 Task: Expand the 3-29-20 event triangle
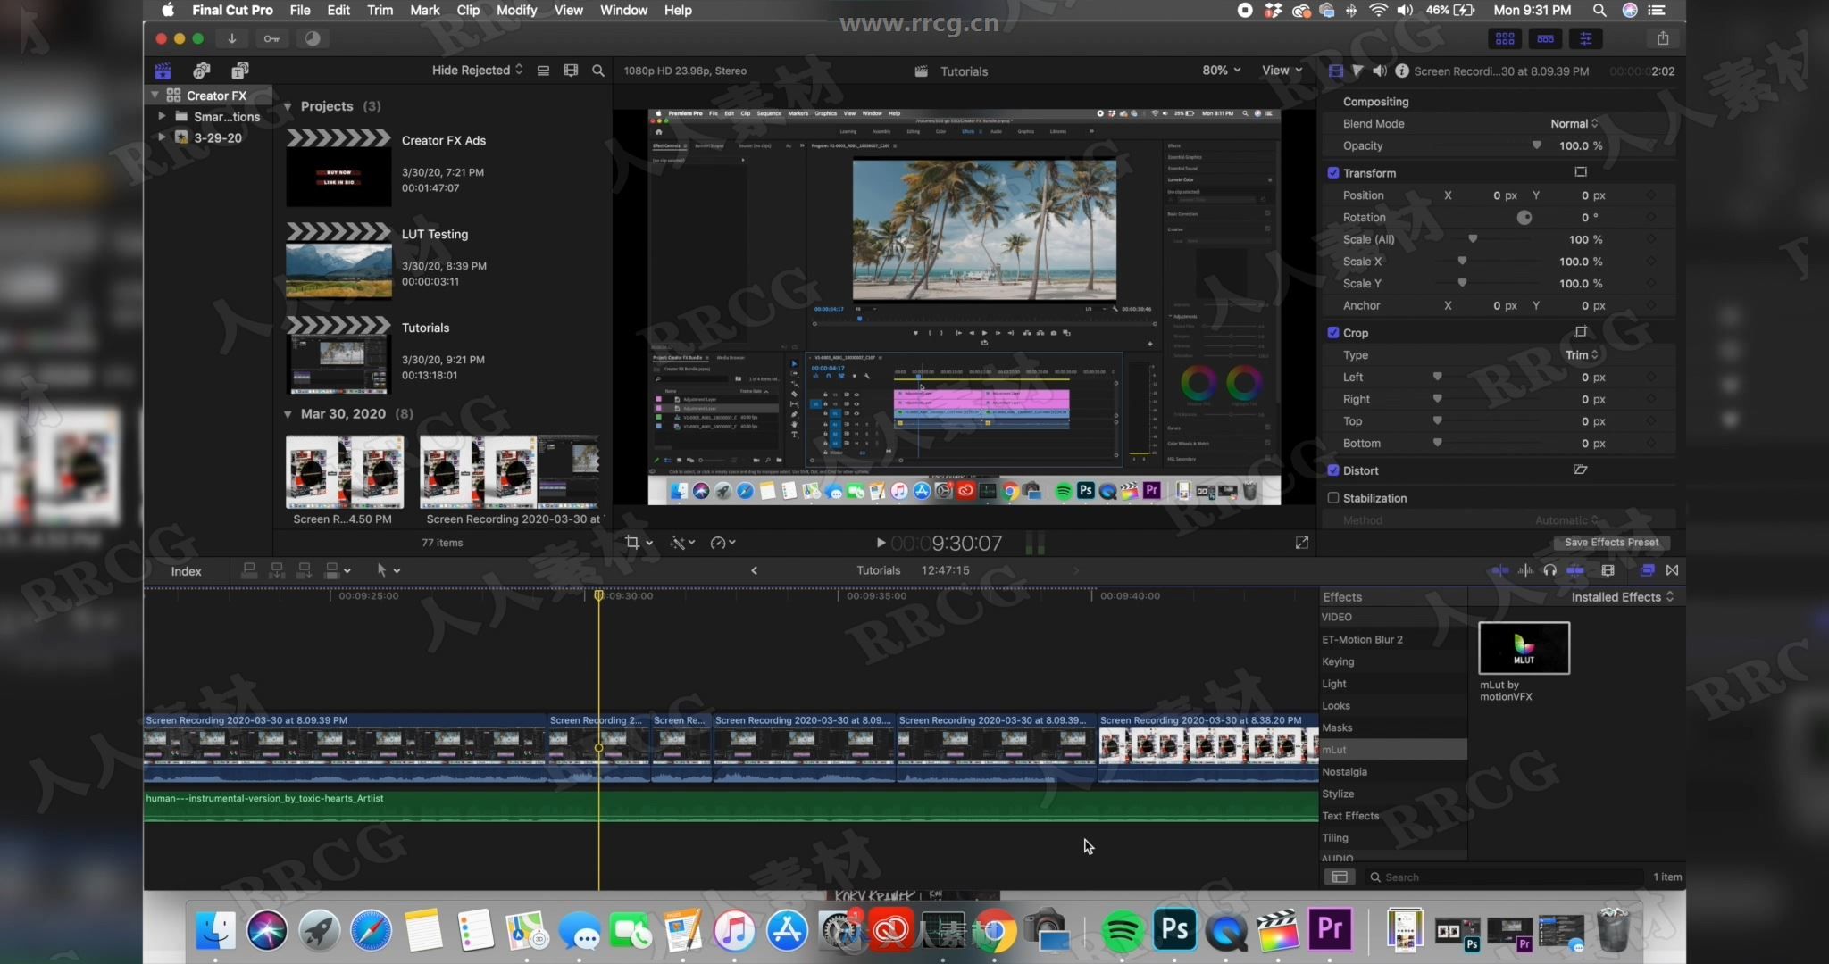(162, 137)
